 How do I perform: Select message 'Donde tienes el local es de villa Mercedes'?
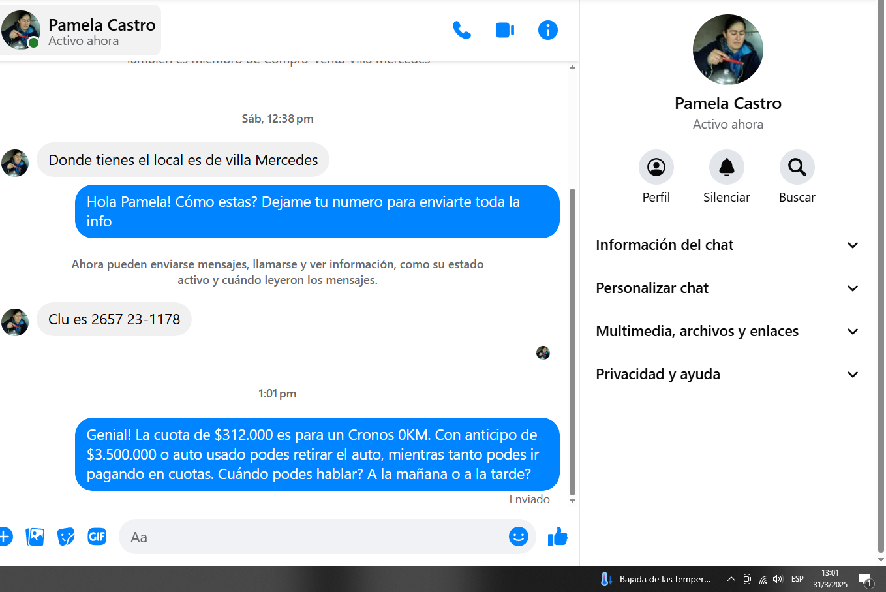(183, 160)
